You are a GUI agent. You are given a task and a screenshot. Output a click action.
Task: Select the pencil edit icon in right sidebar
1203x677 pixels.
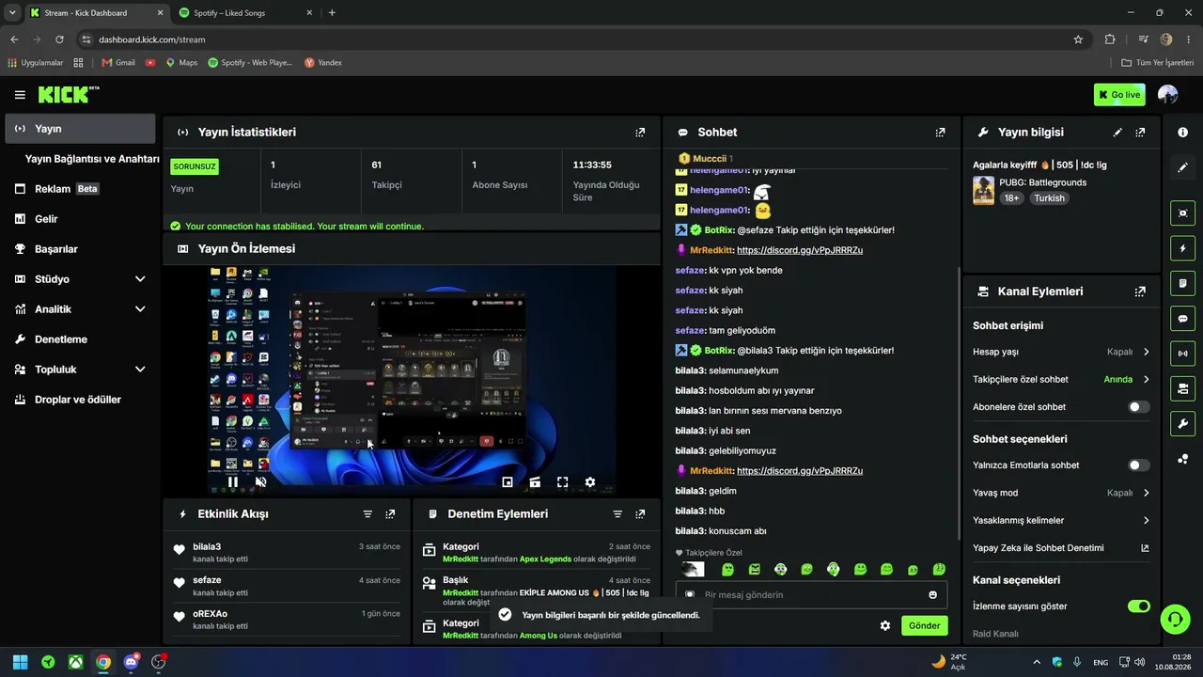[x=1182, y=167]
